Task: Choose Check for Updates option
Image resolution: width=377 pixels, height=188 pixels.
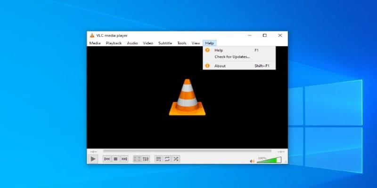Action: [232, 57]
